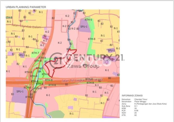
Task: Click the SPU-1 label beside RTH-5
Action: pos(84,27)
